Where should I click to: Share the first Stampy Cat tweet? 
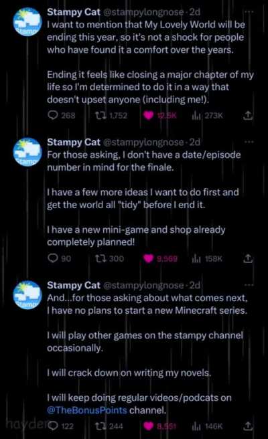(x=248, y=115)
